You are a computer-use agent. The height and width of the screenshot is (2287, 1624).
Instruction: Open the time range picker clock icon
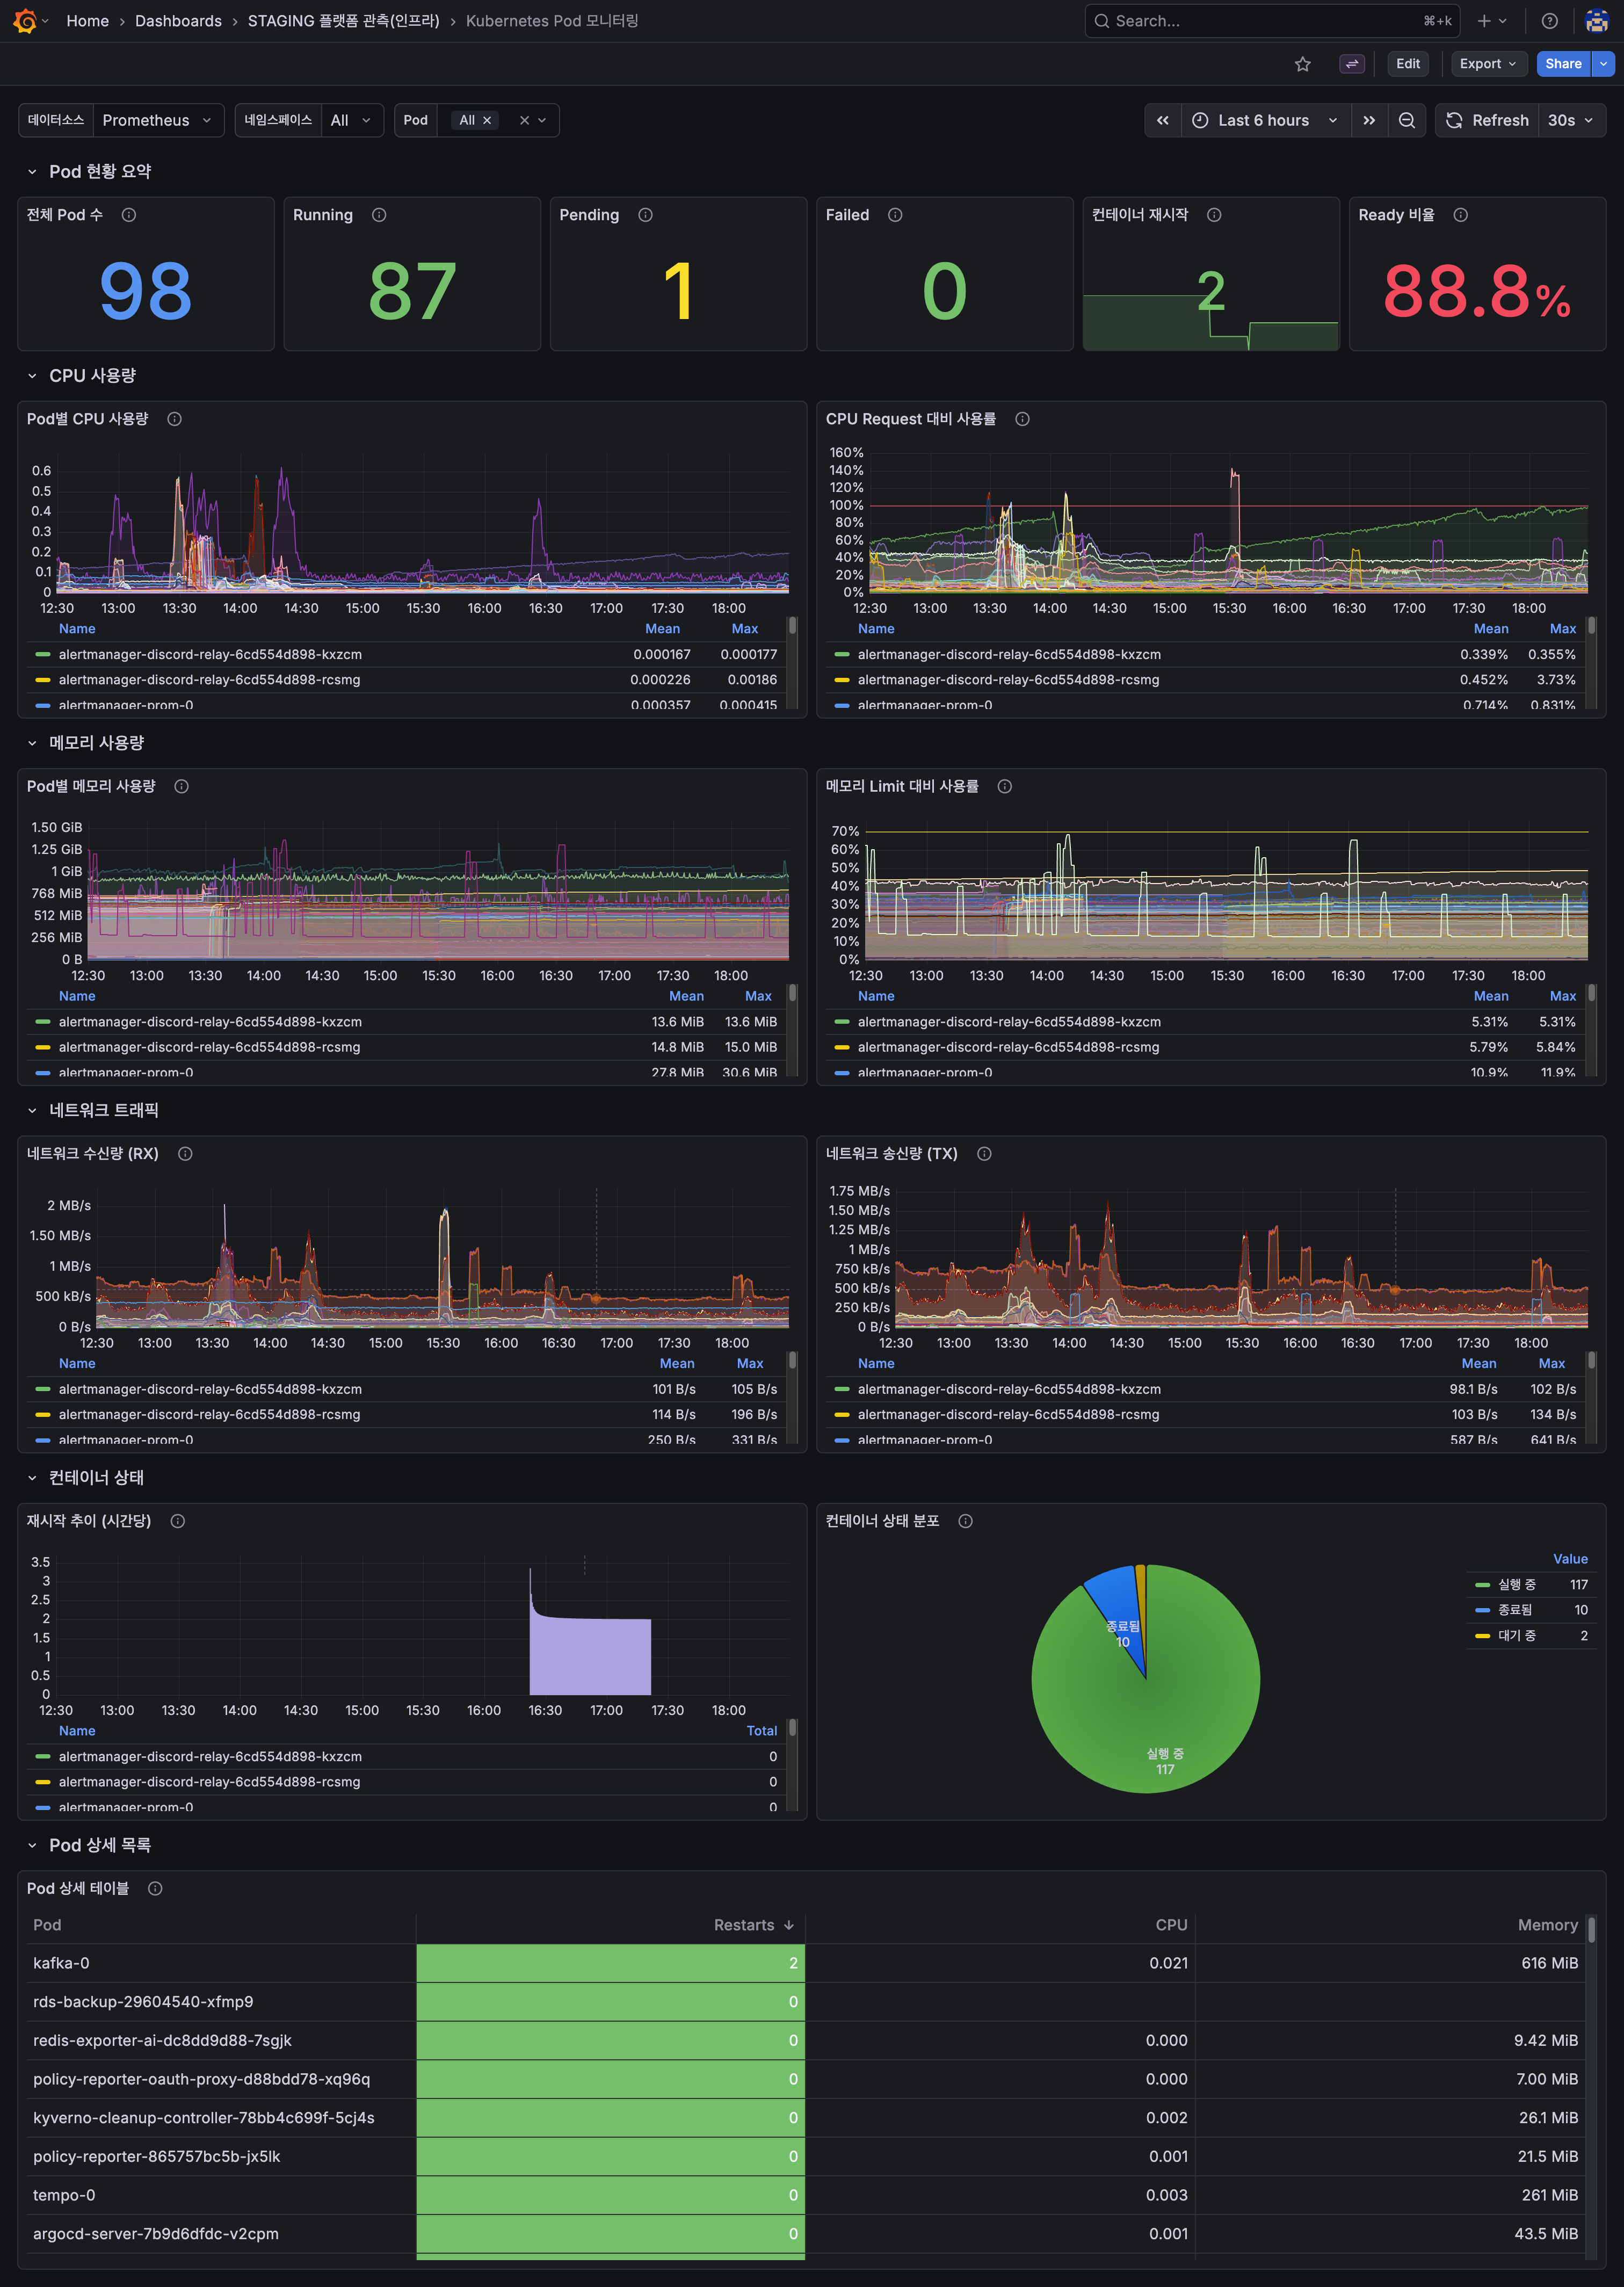pos(1200,120)
